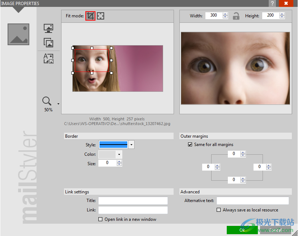Open the zoom level dropdown arrow
Viewport: 298px width, 236px height.
tap(58, 104)
